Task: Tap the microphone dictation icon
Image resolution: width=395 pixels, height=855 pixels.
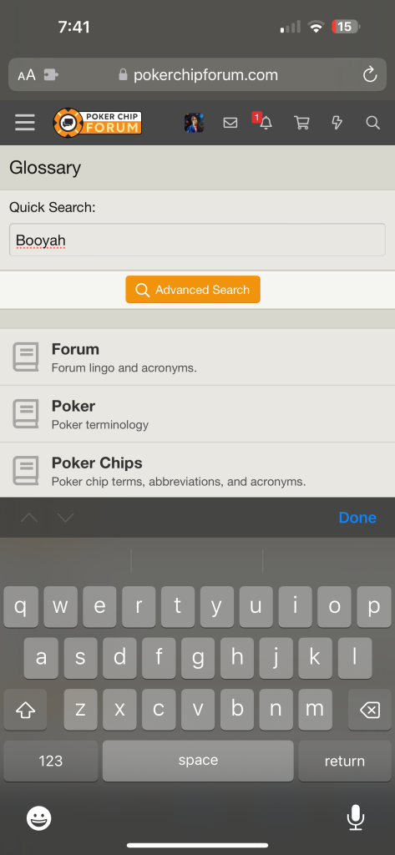Action: (356, 817)
